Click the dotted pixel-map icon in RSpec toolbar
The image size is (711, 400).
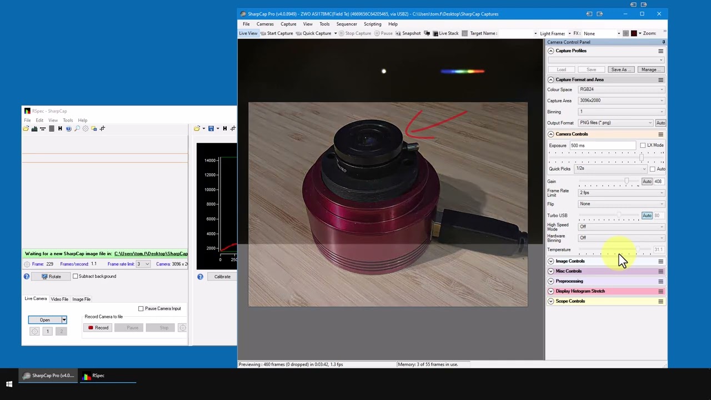(43, 128)
